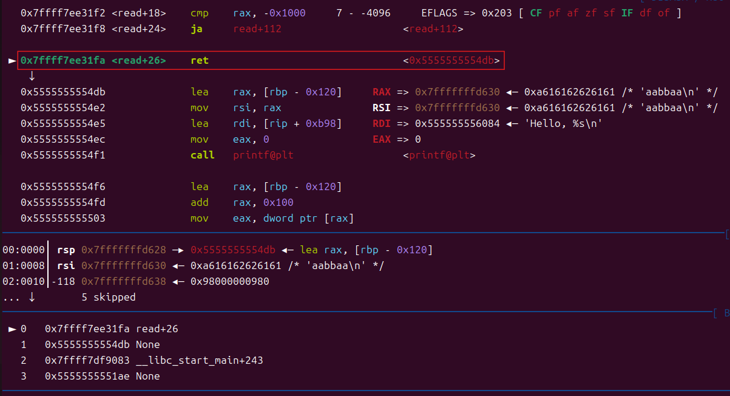Select the EFLAGS label
Viewport: 730px width, 396px height.
[442, 13]
